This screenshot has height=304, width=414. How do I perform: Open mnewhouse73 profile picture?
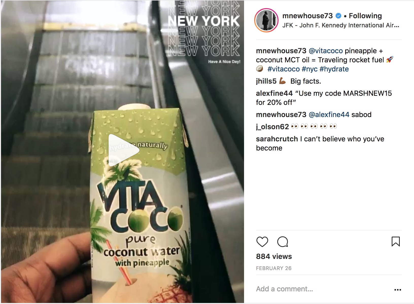pos(266,20)
